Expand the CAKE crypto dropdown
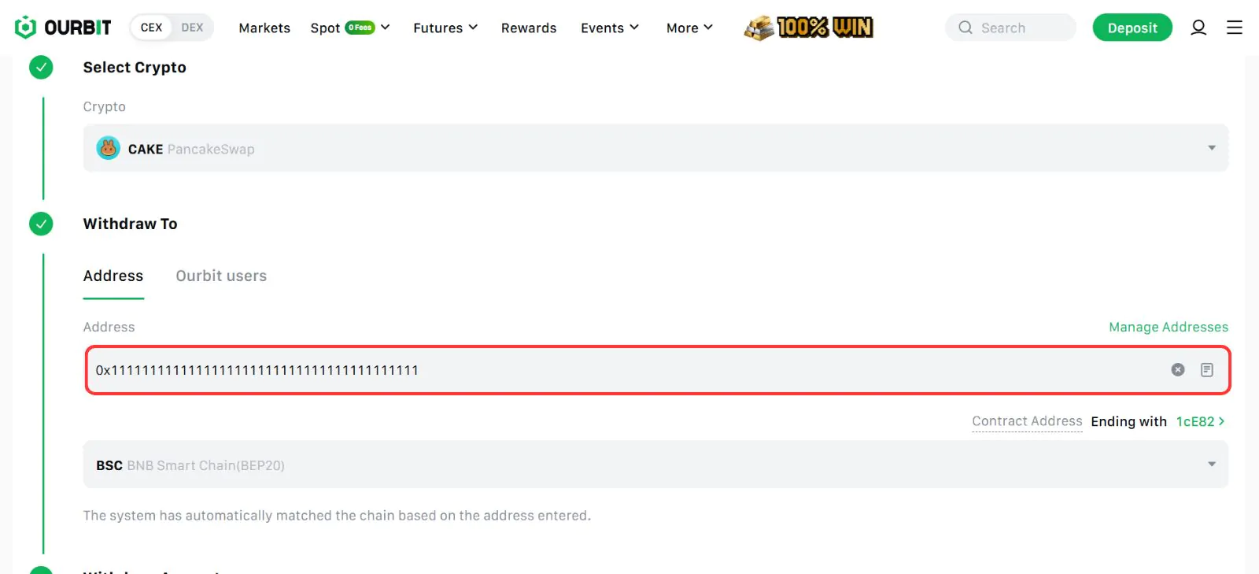Screen dimensions: 1259x574 click(1211, 148)
